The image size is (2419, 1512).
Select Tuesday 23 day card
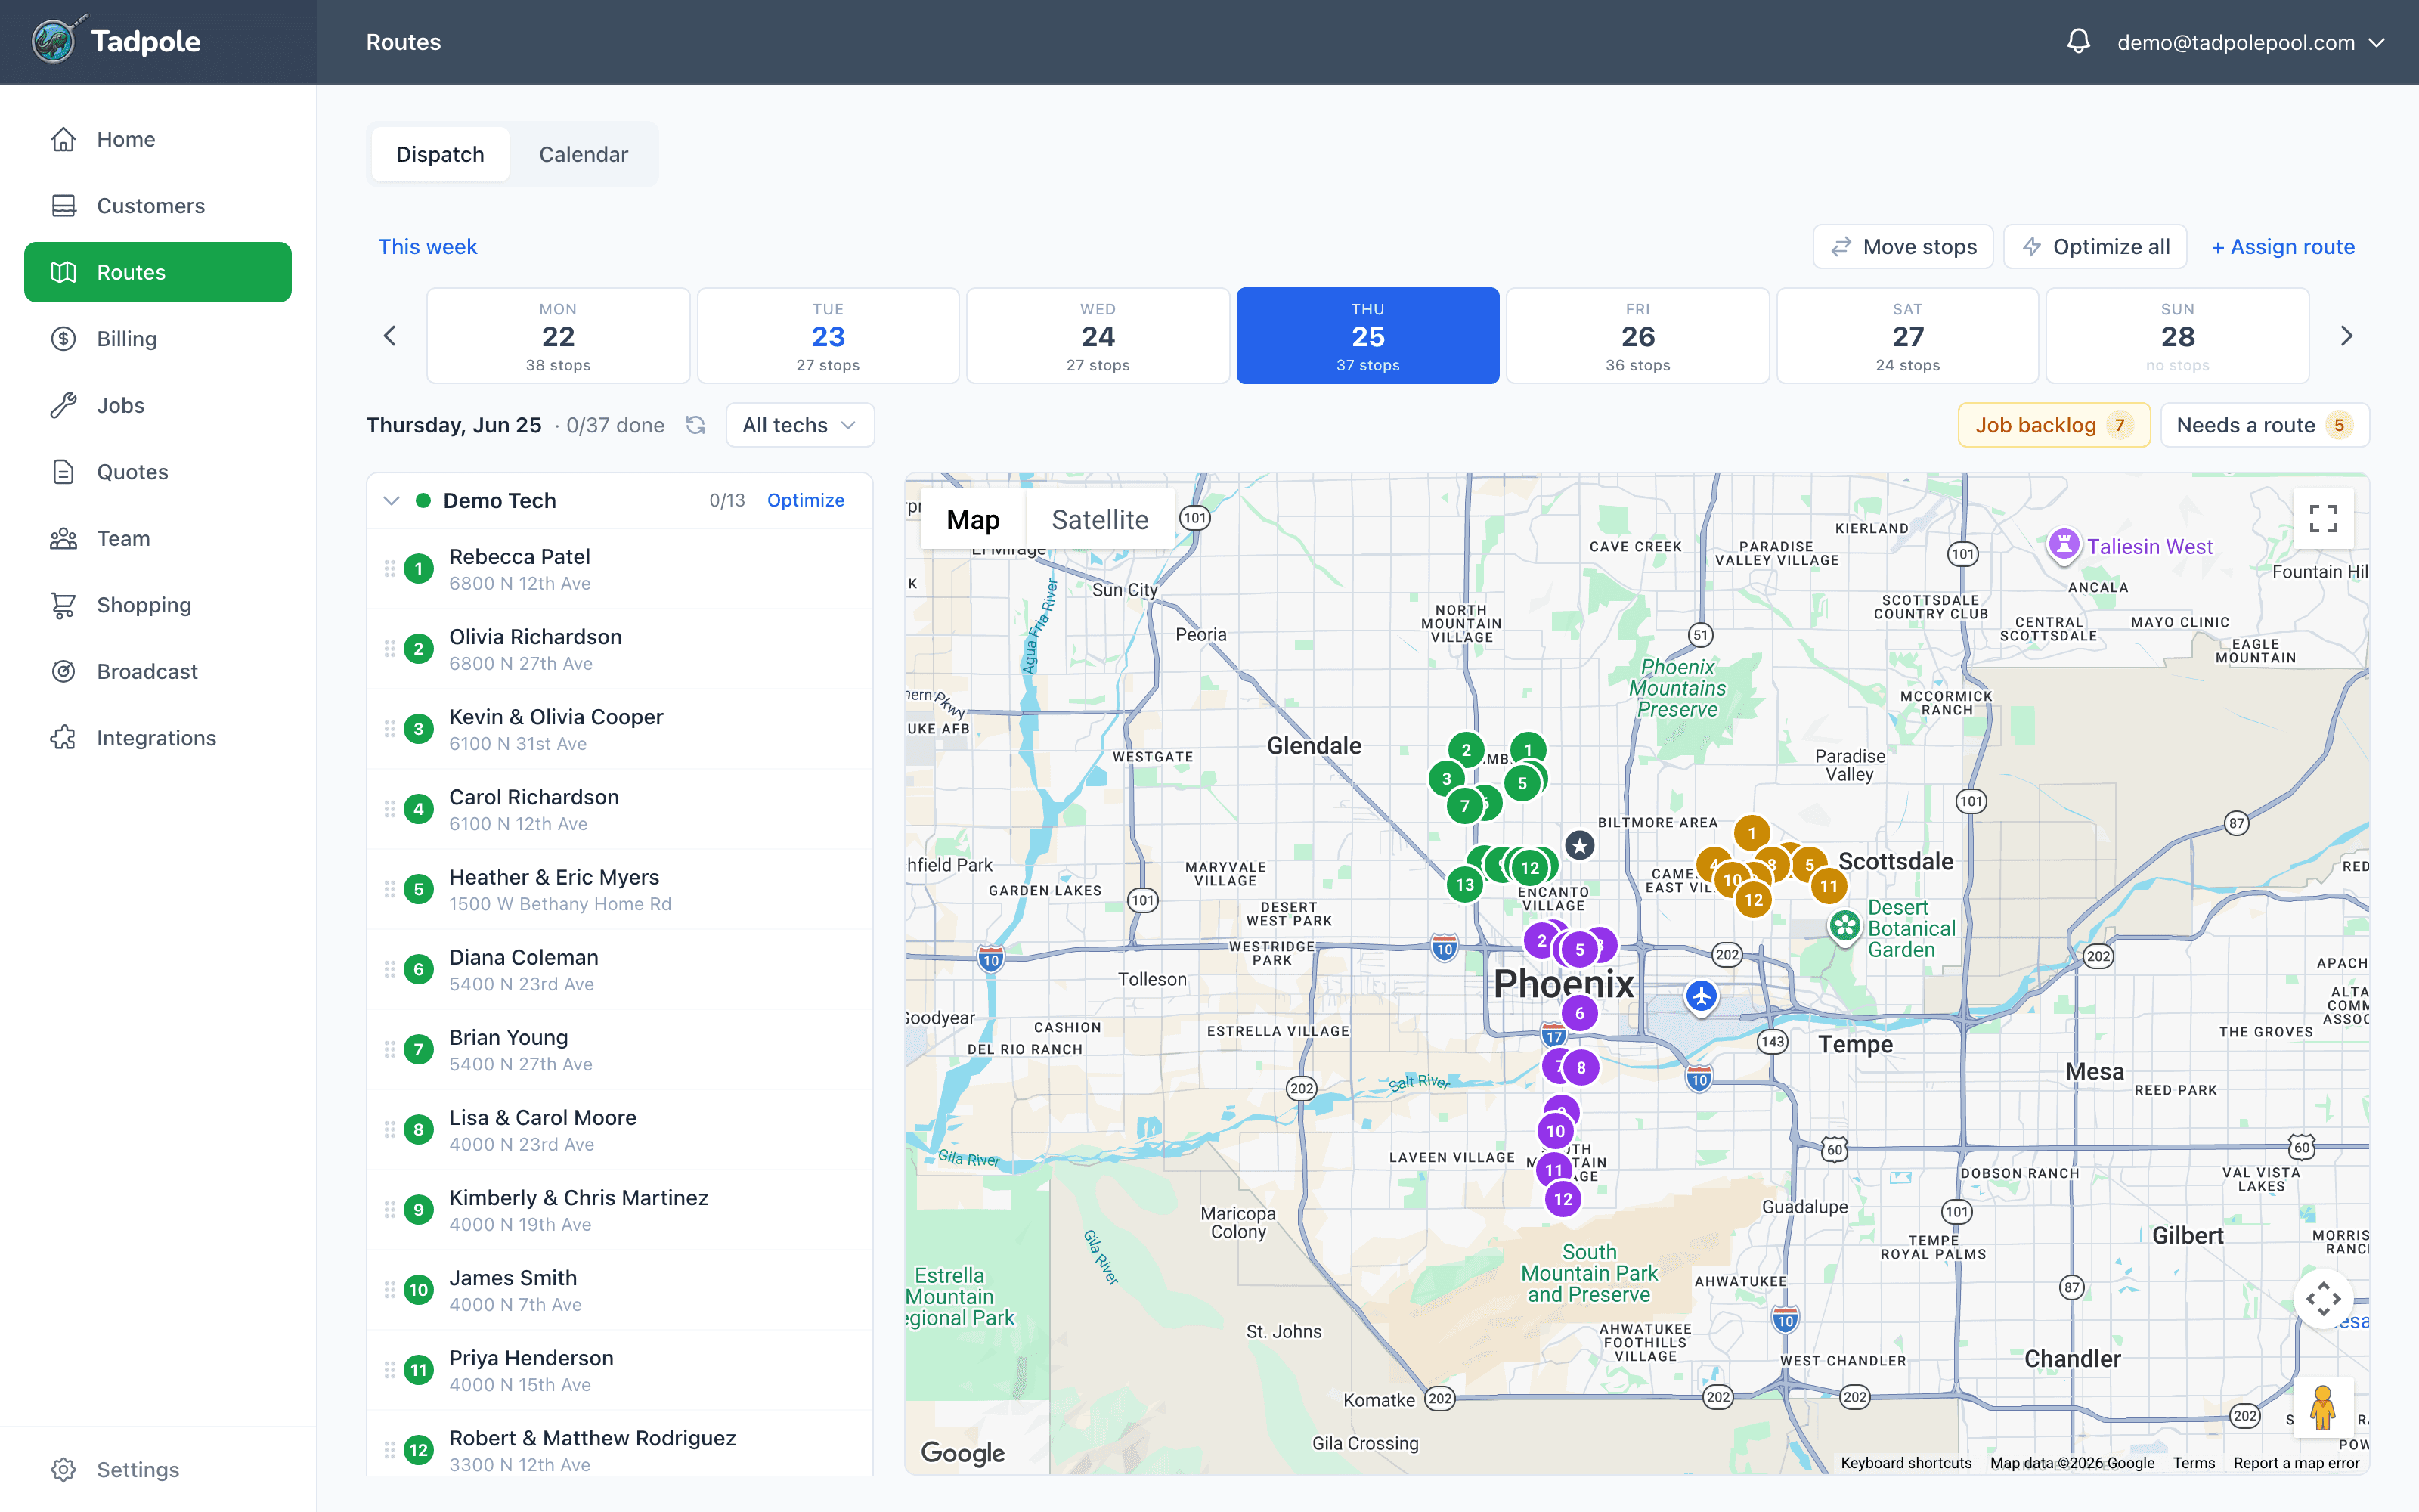(x=828, y=336)
